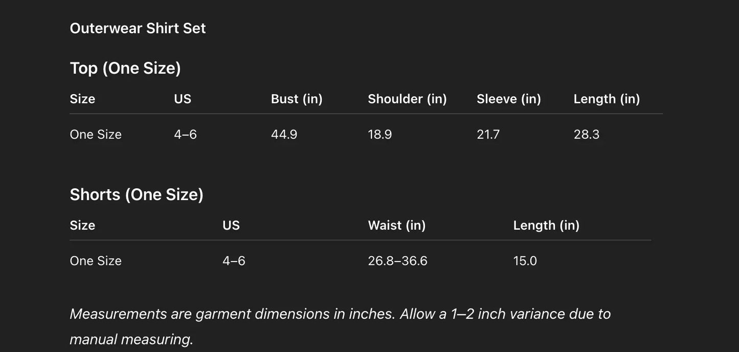Click the Bust (in) column header
739x352 pixels.
pos(297,99)
